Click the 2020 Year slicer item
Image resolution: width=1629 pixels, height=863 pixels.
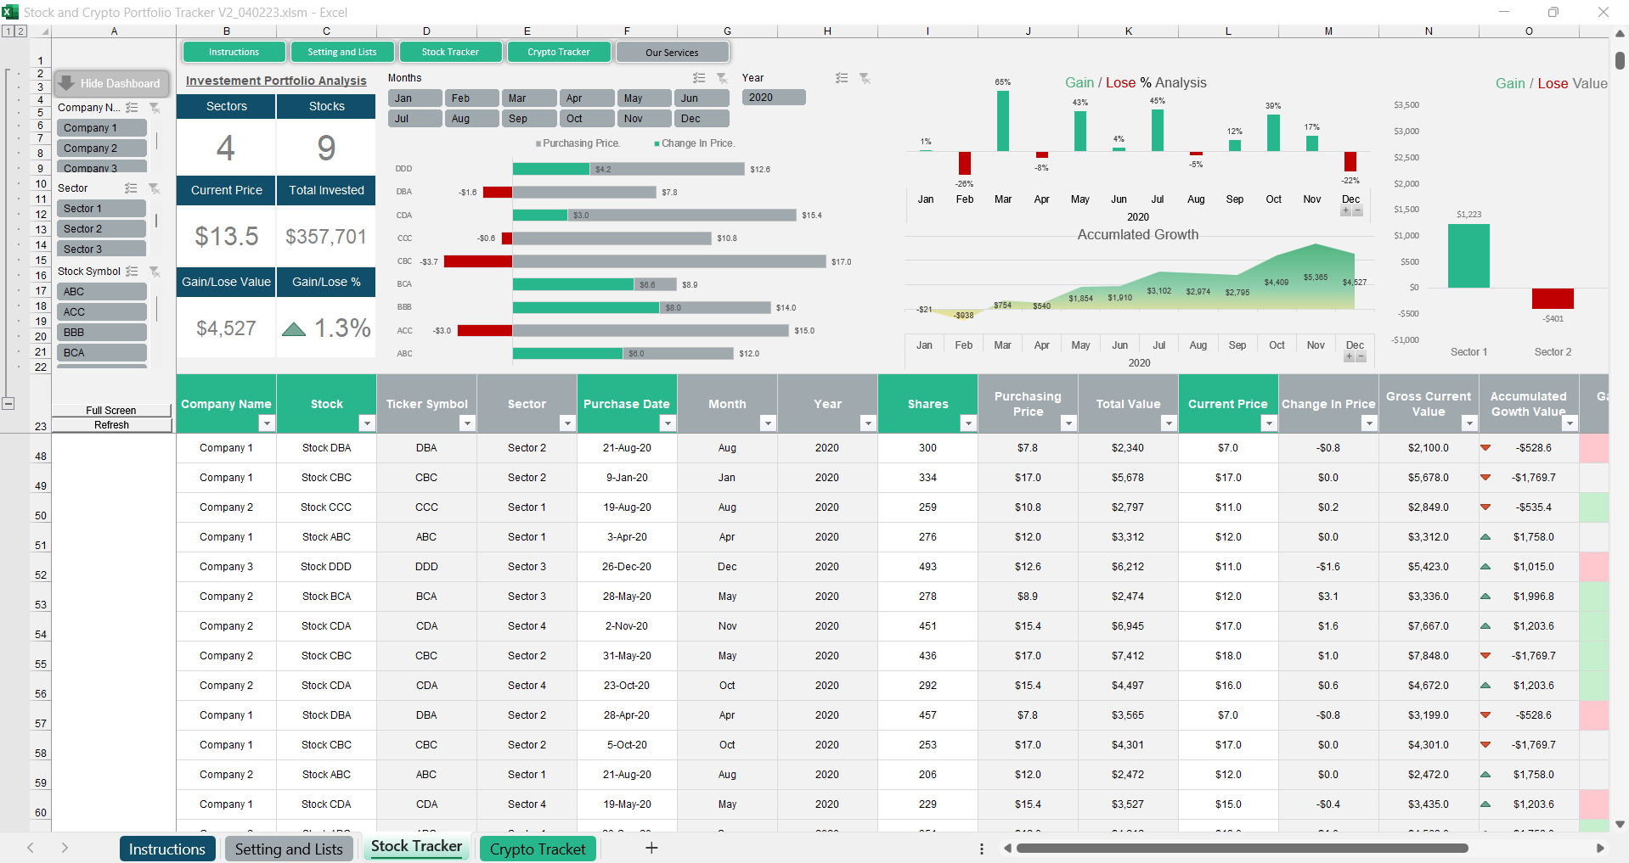point(773,98)
